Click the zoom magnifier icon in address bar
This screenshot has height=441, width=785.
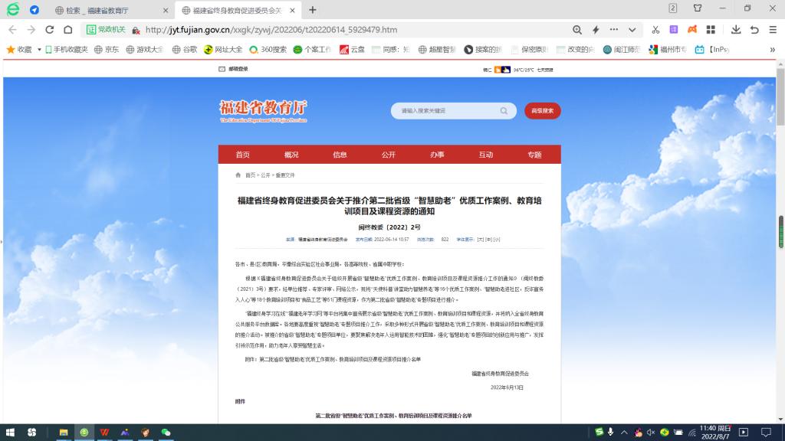(577, 30)
